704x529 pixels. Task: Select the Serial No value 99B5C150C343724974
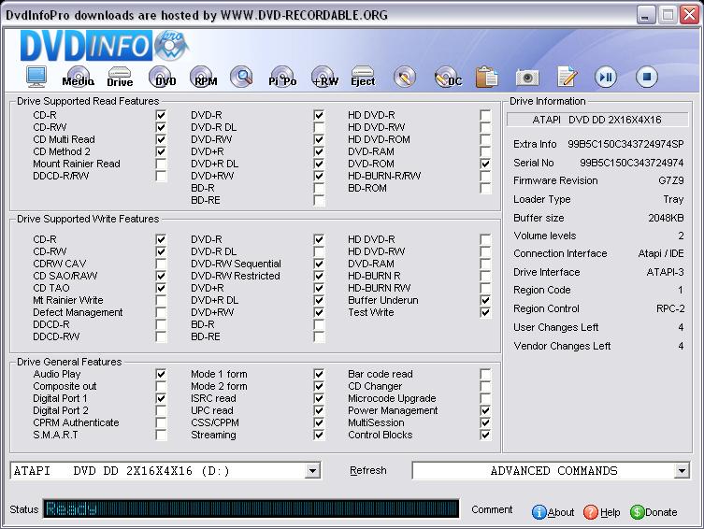tap(631, 163)
